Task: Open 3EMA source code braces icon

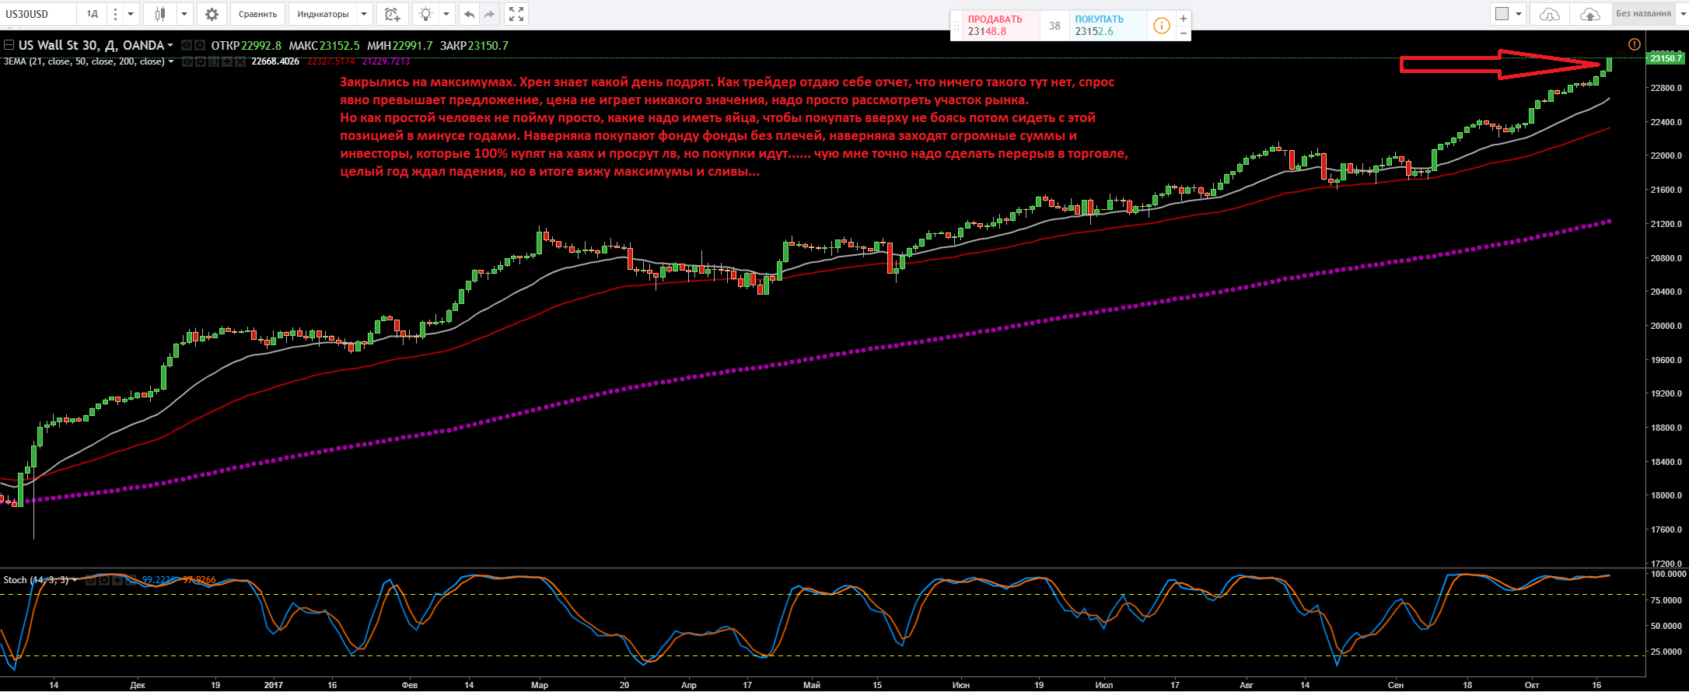Action: [x=214, y=61]
